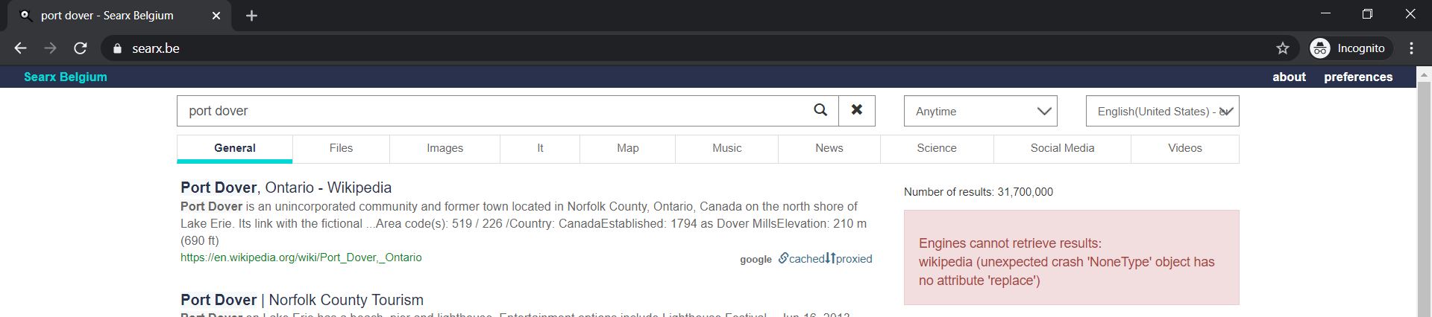Open a new browser tab
The width and height of the screenshot is (1432, 317).
click(x=251, y=16)
